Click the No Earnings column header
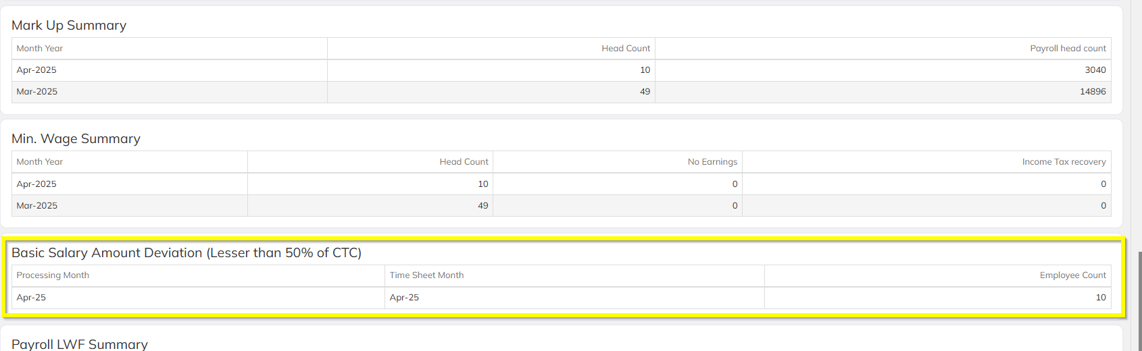1142x351 pixels. click(712, 162)
